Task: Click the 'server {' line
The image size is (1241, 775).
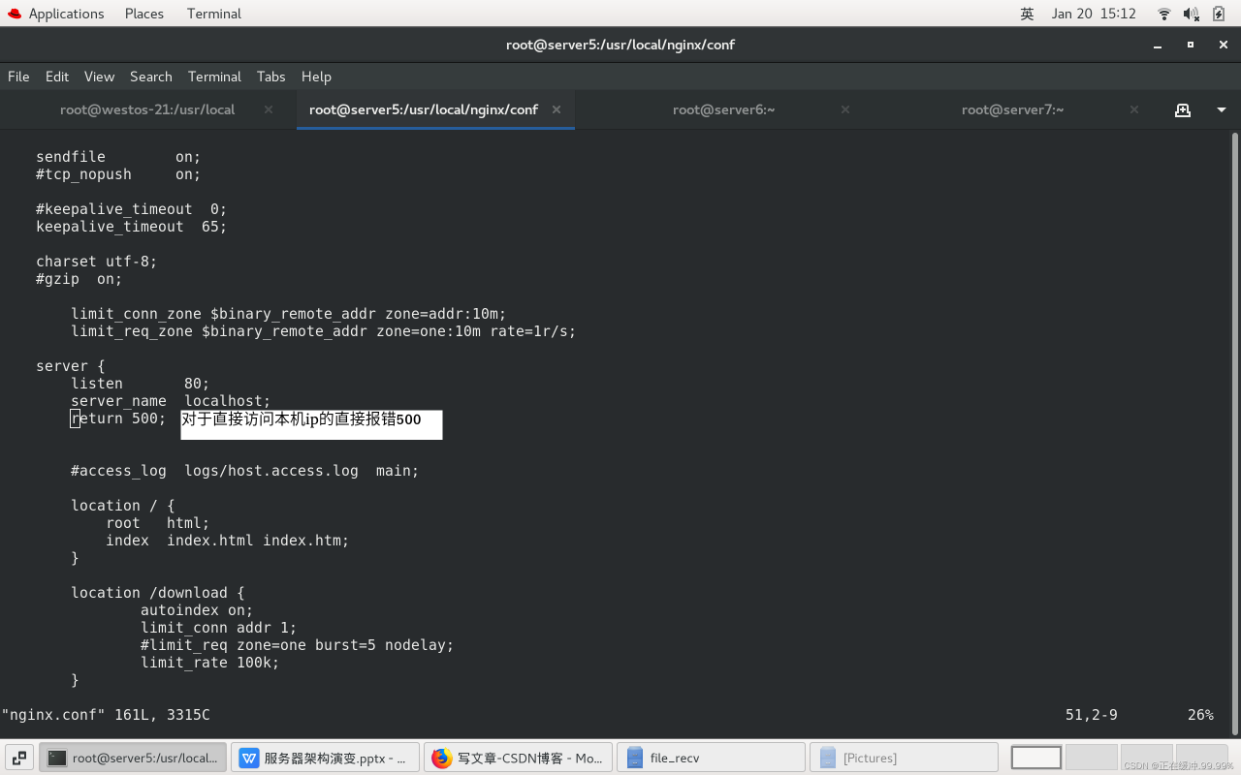Action: (x=71, y=366)
